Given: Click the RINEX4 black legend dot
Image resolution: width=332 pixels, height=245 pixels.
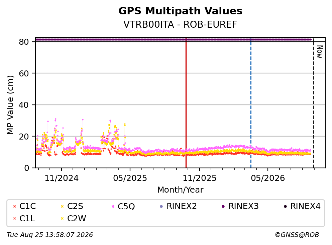Looking at the screenshot, I should [x=285, y=206].
